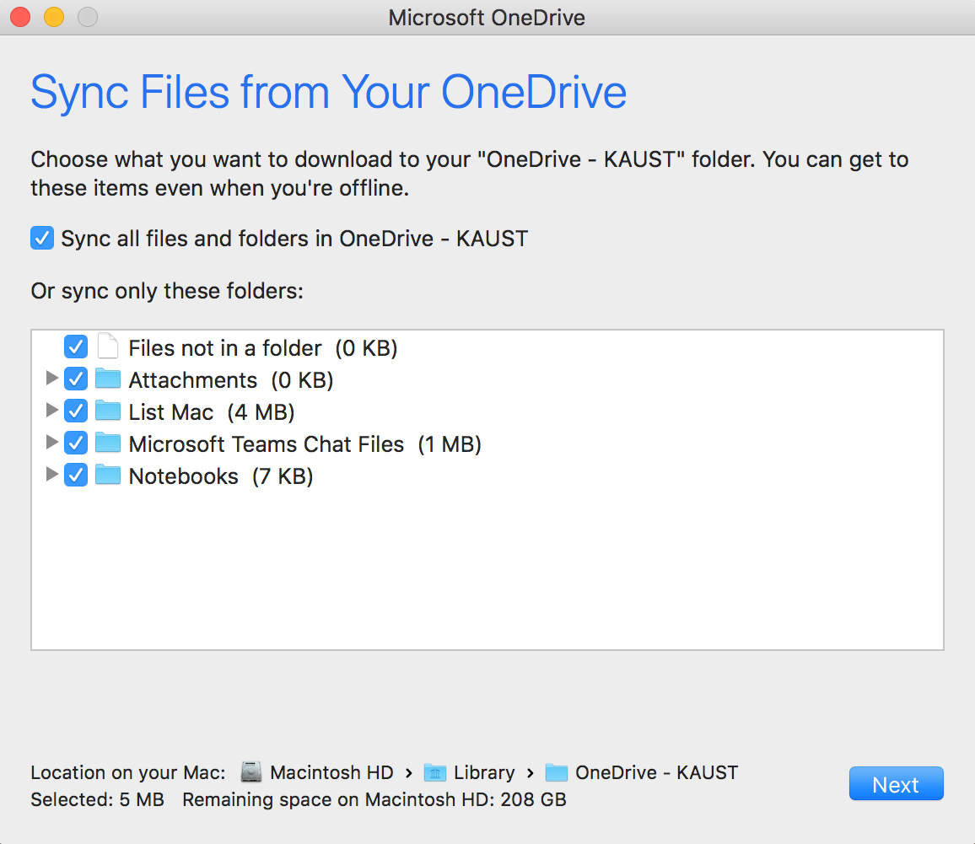Click the Notebooks folder icon

(x=108, y=475)
